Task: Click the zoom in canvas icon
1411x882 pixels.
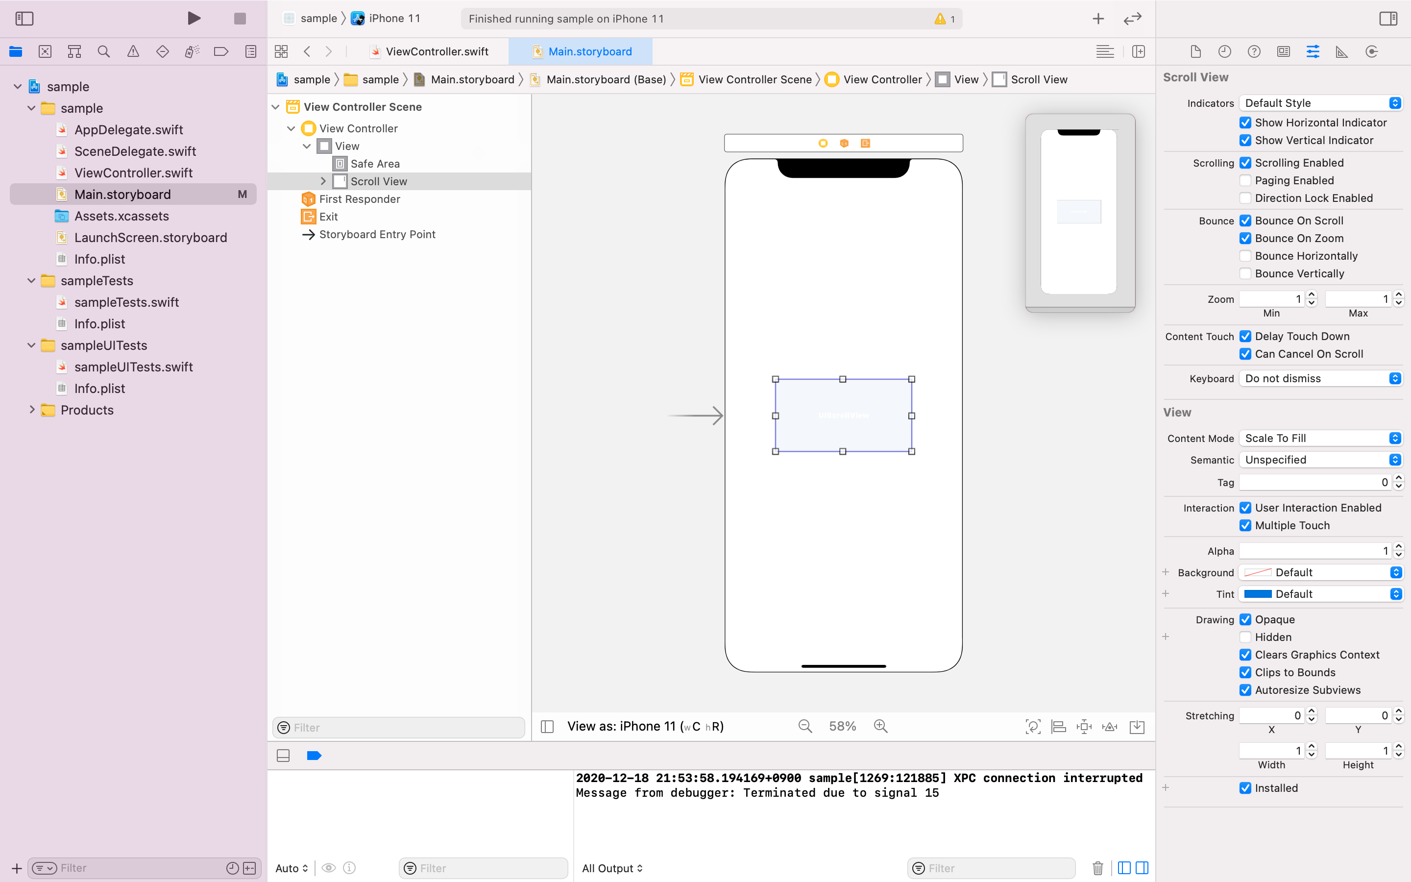Action: (x=880, y=726)
